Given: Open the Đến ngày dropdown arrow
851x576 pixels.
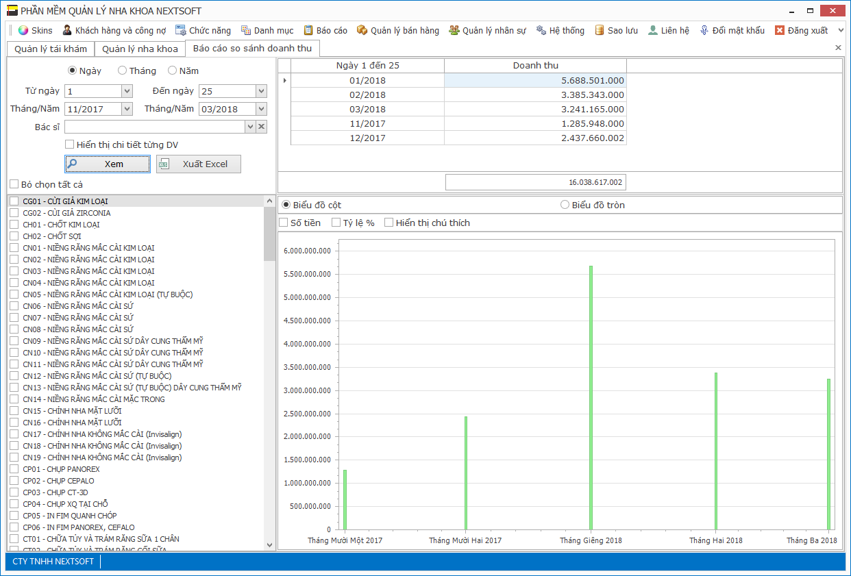Looking at the screenshot, I should point(261,91).
